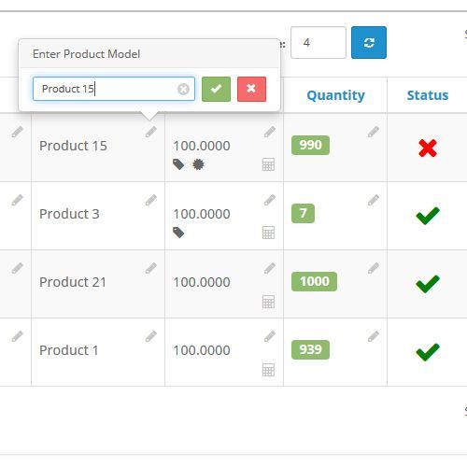Click the starburst special icon under Product 15 price

click(198, 164)
